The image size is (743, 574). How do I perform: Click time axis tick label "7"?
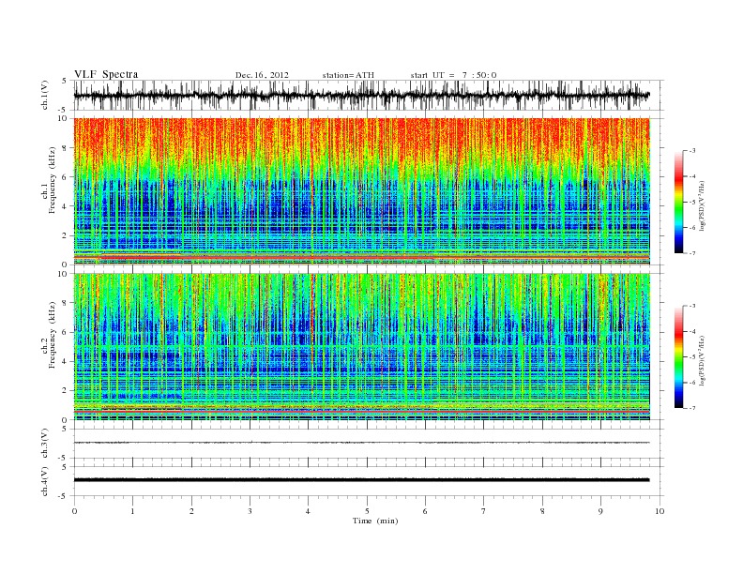pyautogui.click(x=484, y=511)
